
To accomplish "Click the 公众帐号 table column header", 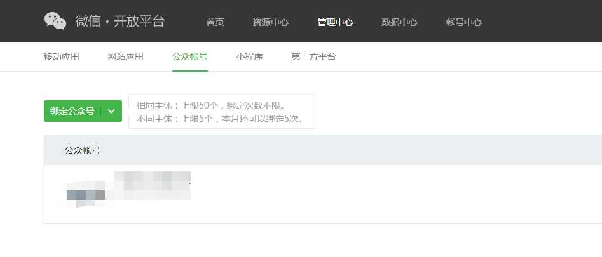I will pos(82,150).
